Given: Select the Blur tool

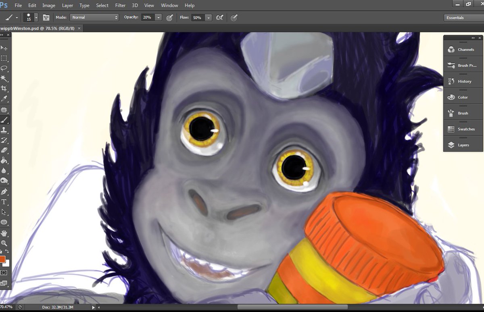Looking at the screenshot, I should click(4, 170).
